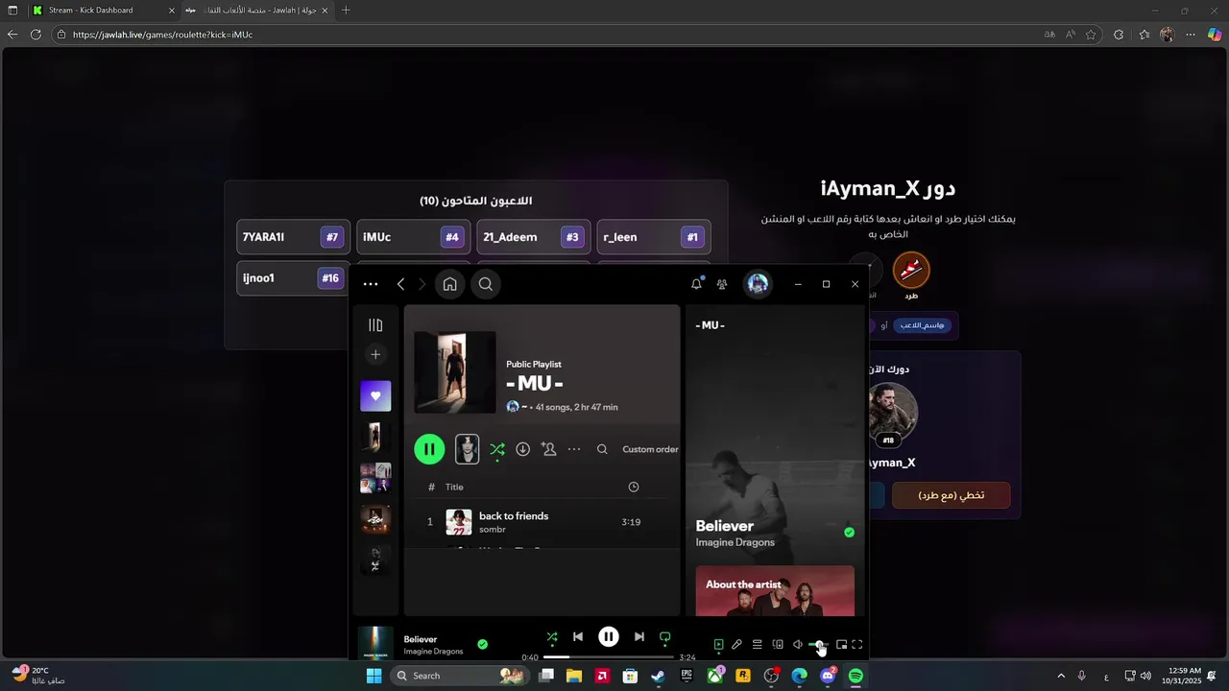Click the jawlah.live address bar
Screen dimensions: 1229x691
click(x=547, y=35)
